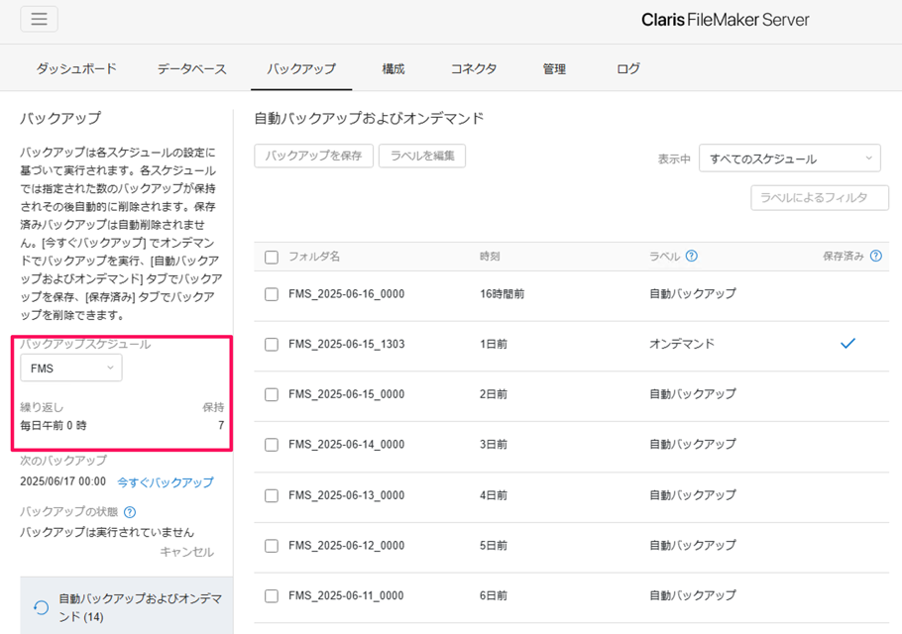Click the 自動バックアップおよびオンデマンド page heading
This screenshot has height=634, width=902.
point(369,119)
